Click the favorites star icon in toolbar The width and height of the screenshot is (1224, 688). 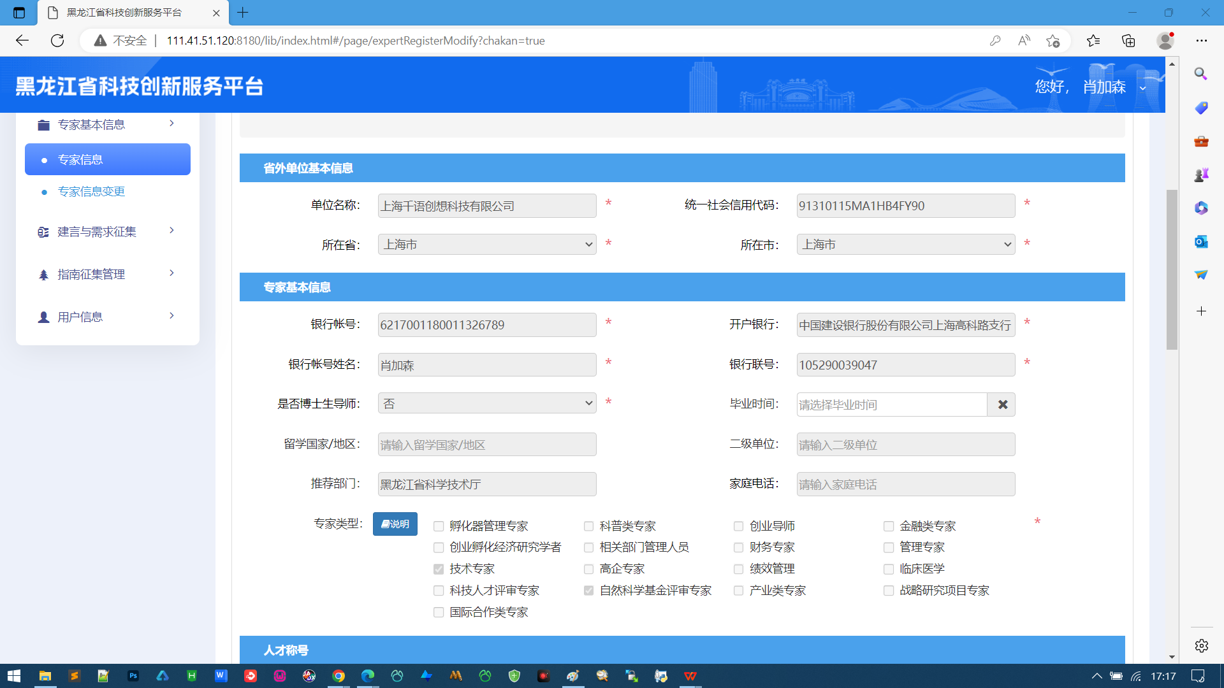pos(1093,41)
